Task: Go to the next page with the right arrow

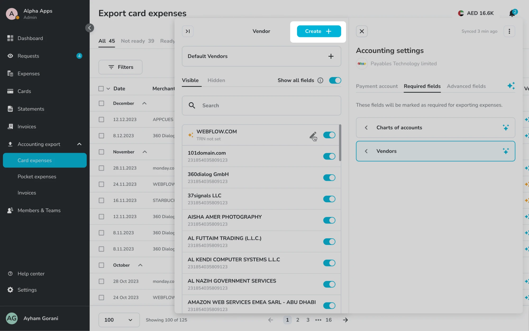Action: pos(345,320)
